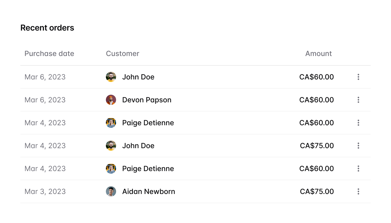
Task: Sort by the Purchase date column header
Action: pos(49,53)
